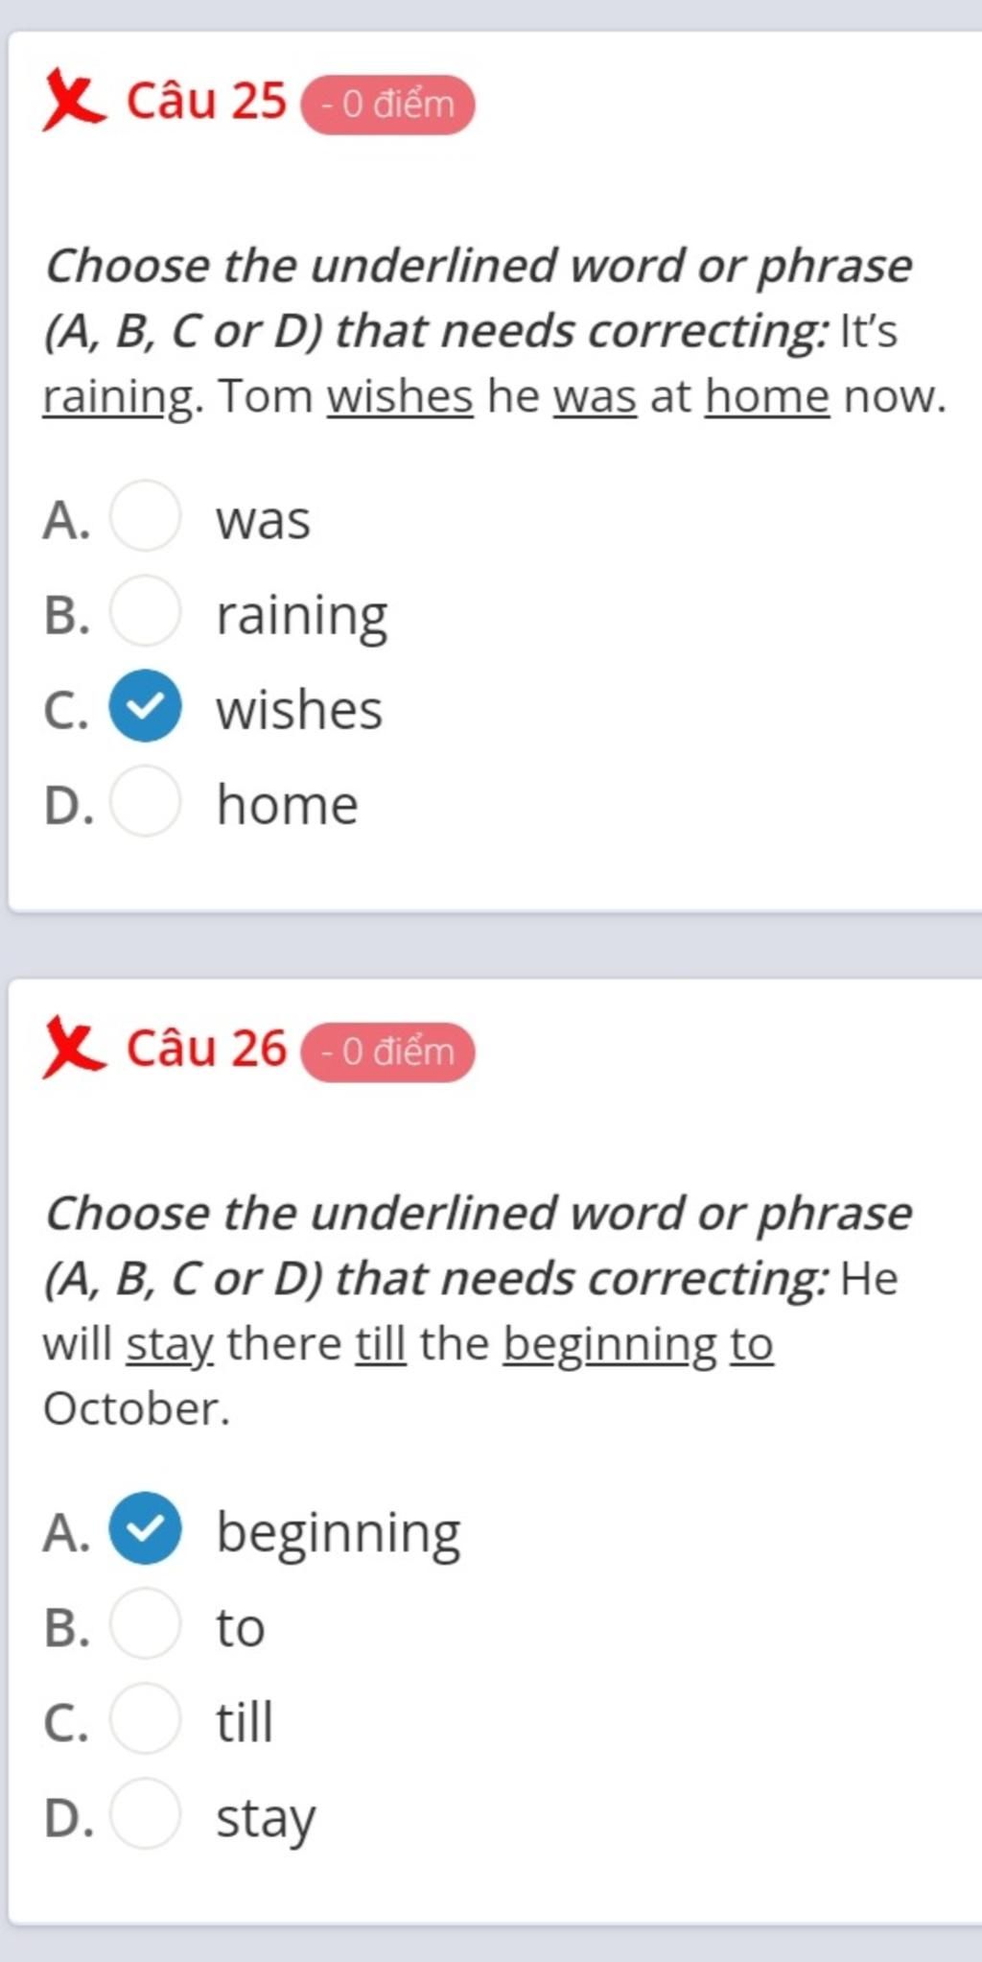Screen dimensions: 982x1962
Task: Click the underlined word 'wishes' in the sentence
Action: pyautogui.click(x=400, y=397)
